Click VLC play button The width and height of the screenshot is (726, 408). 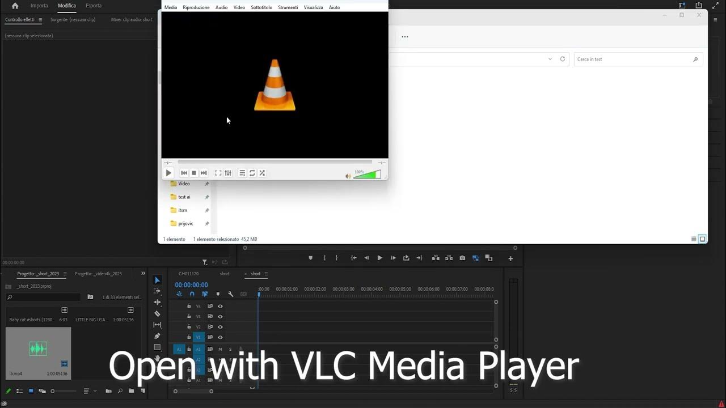tap(168, 173)
